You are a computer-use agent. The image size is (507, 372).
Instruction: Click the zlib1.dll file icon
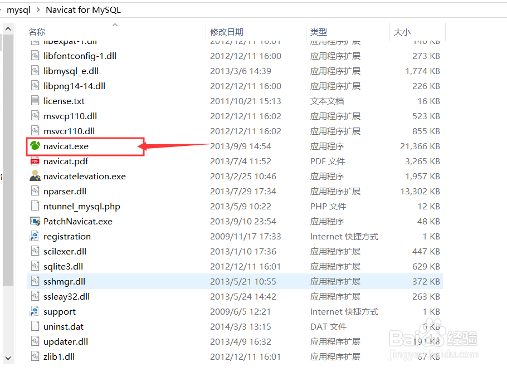(35, 356)
